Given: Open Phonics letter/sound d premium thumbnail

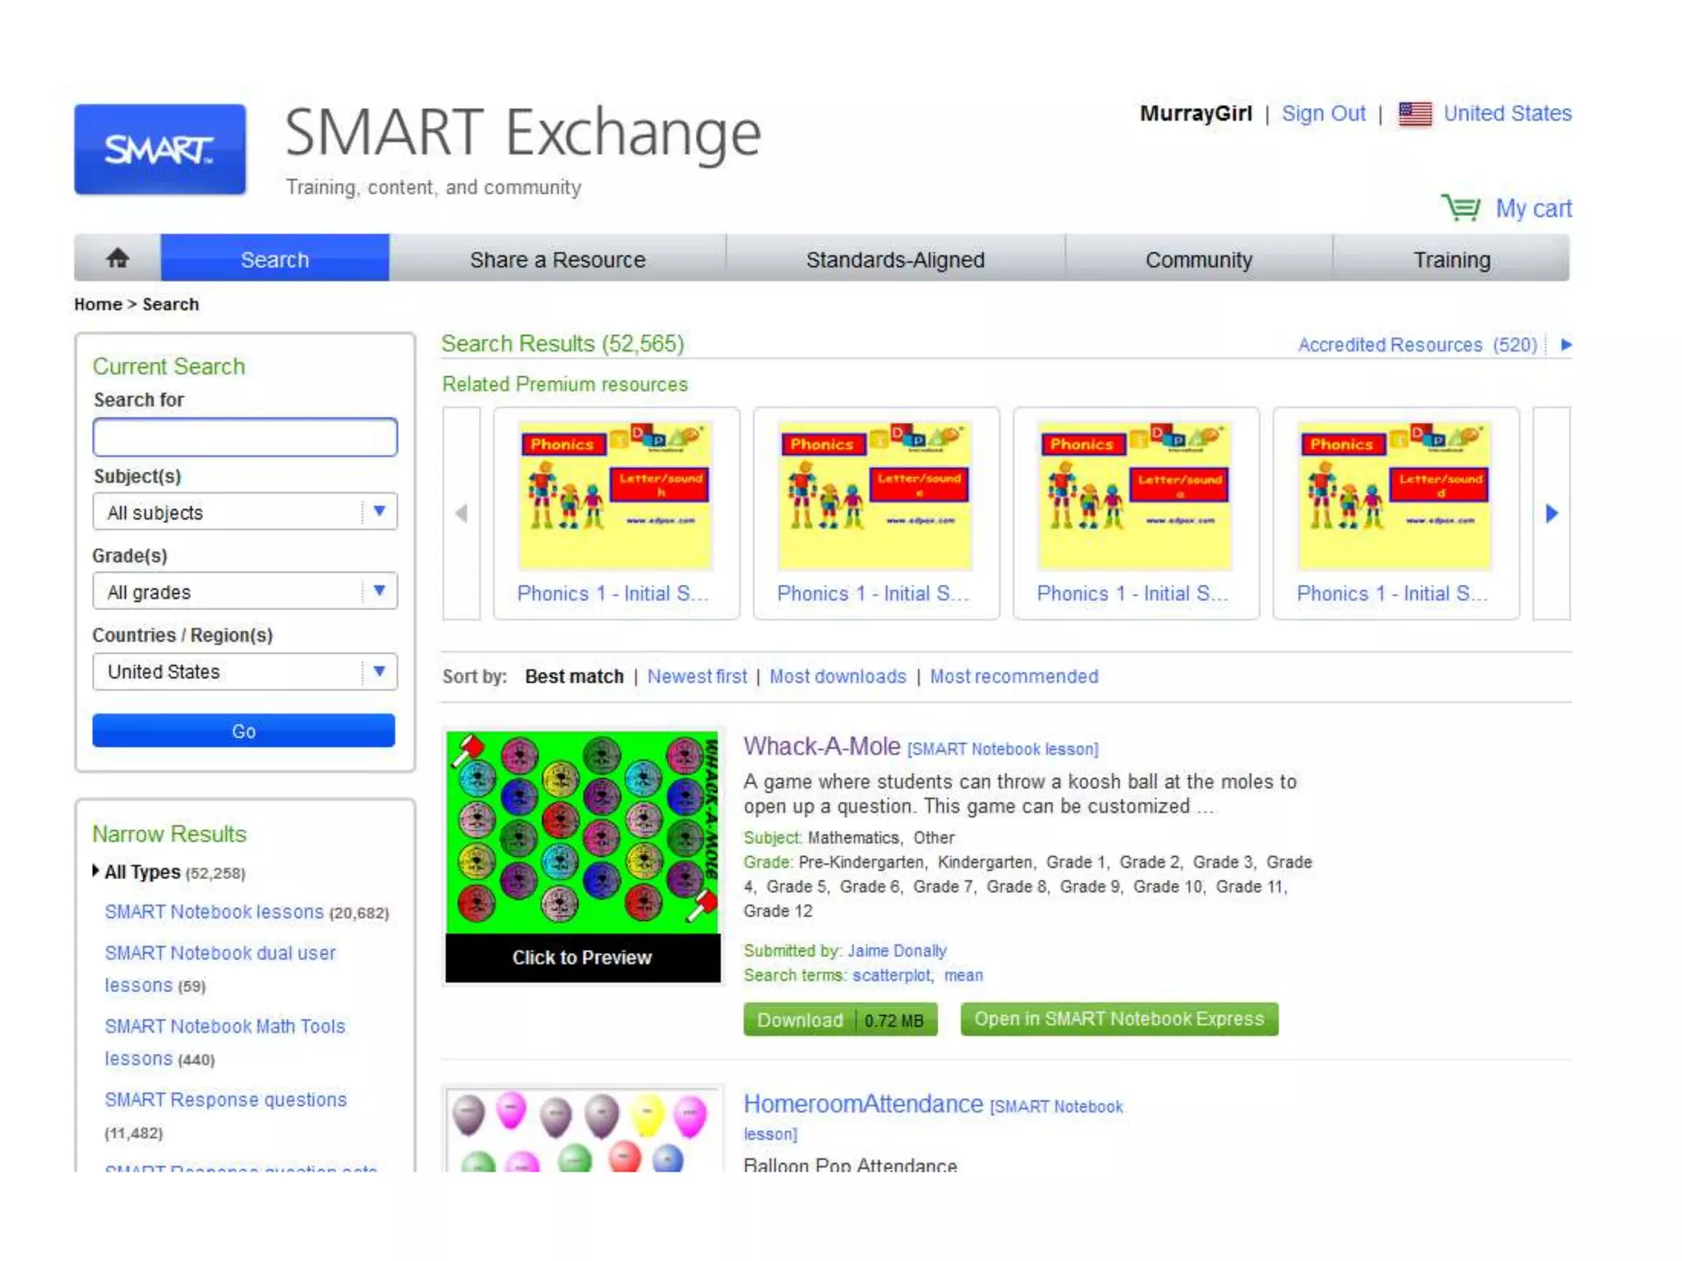Looking at the screenshot, I should (x=1395, y=495).
